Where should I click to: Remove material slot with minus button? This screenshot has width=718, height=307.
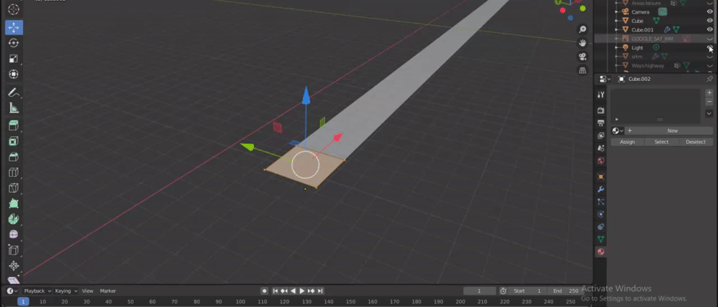coord(709,102)
